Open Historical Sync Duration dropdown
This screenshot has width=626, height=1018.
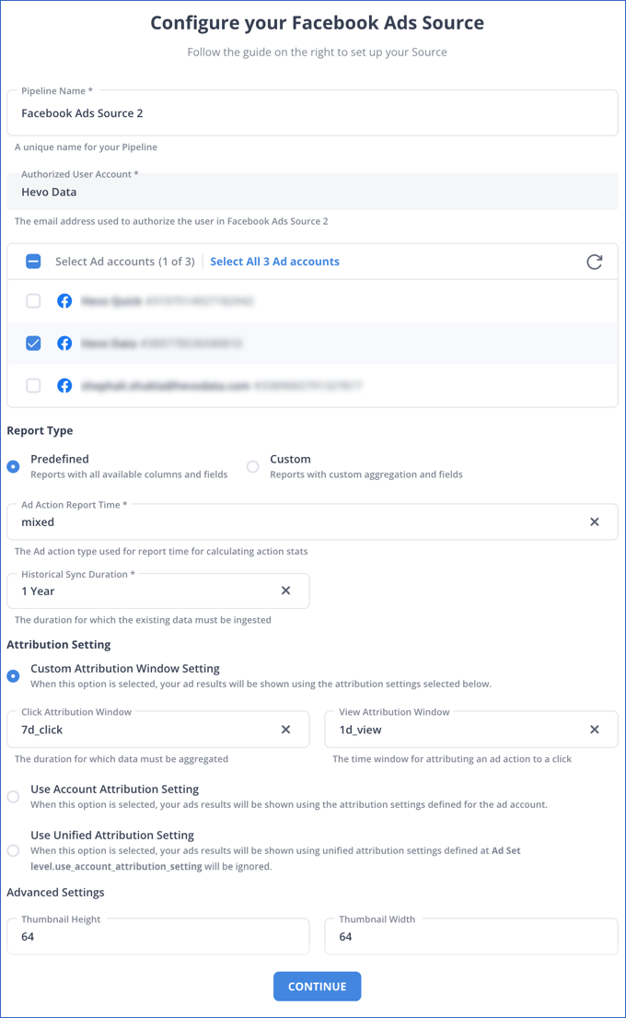[157, 591]
